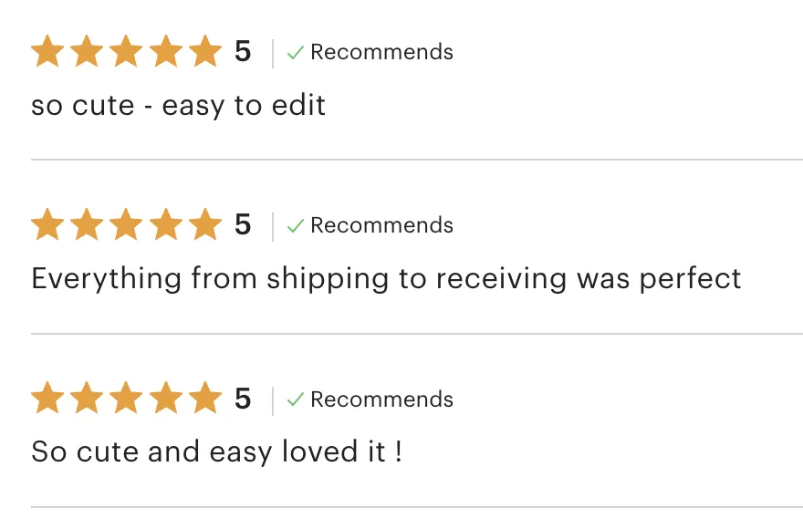
Task: Click the second star in the bottom review
Action: point(87,398)
